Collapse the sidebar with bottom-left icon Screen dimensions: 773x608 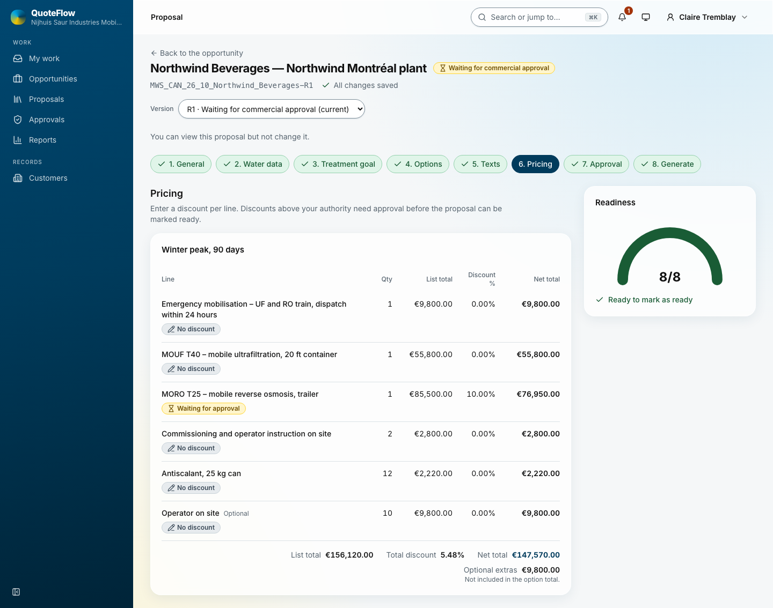click(x=16, y=592)
